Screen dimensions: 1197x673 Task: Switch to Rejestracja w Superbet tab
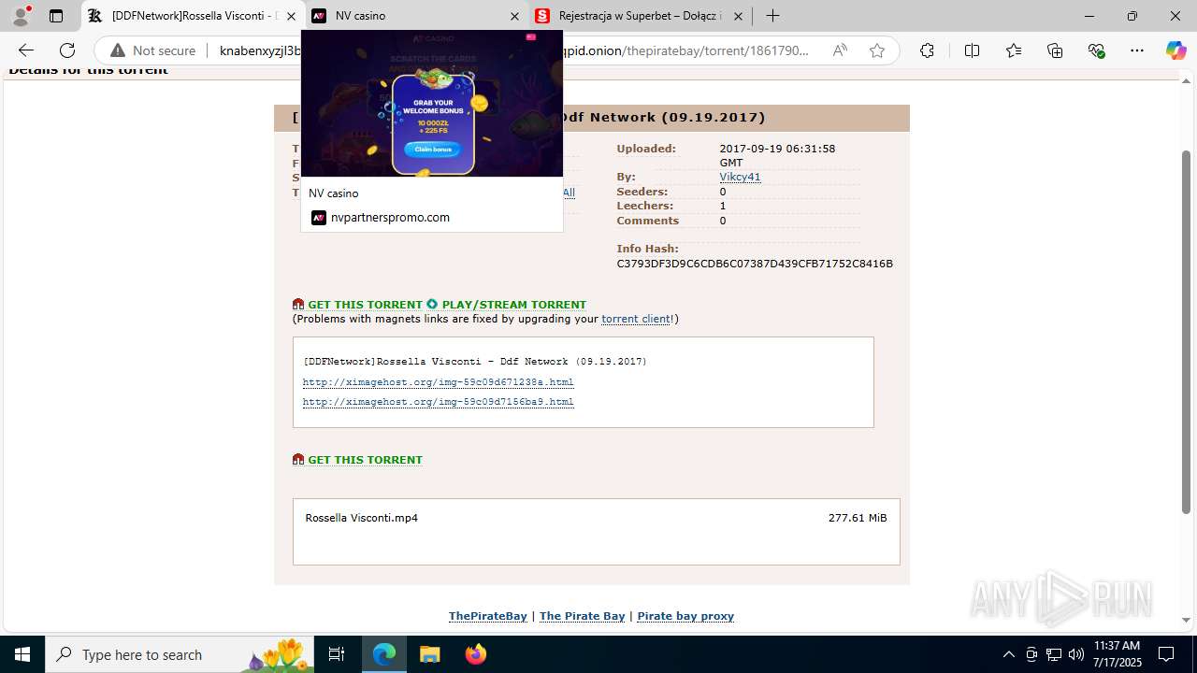pyautogui.click(x=641, y=16)
